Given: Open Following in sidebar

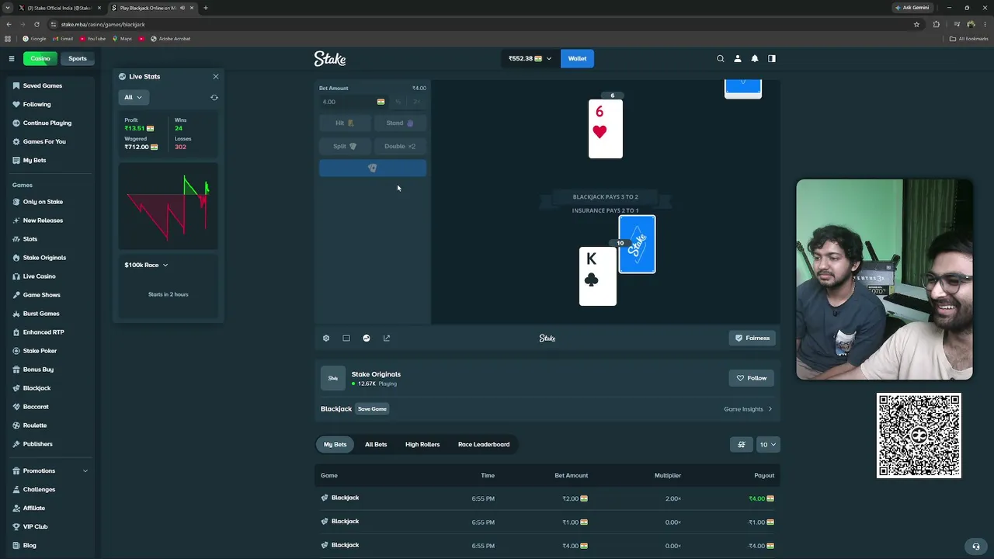Looking at the screenshot, I should [48, 104].
